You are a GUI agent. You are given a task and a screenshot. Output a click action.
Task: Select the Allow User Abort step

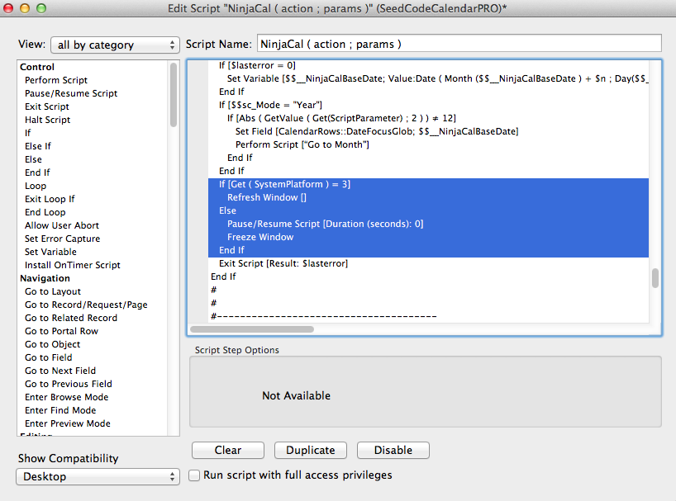62,225
